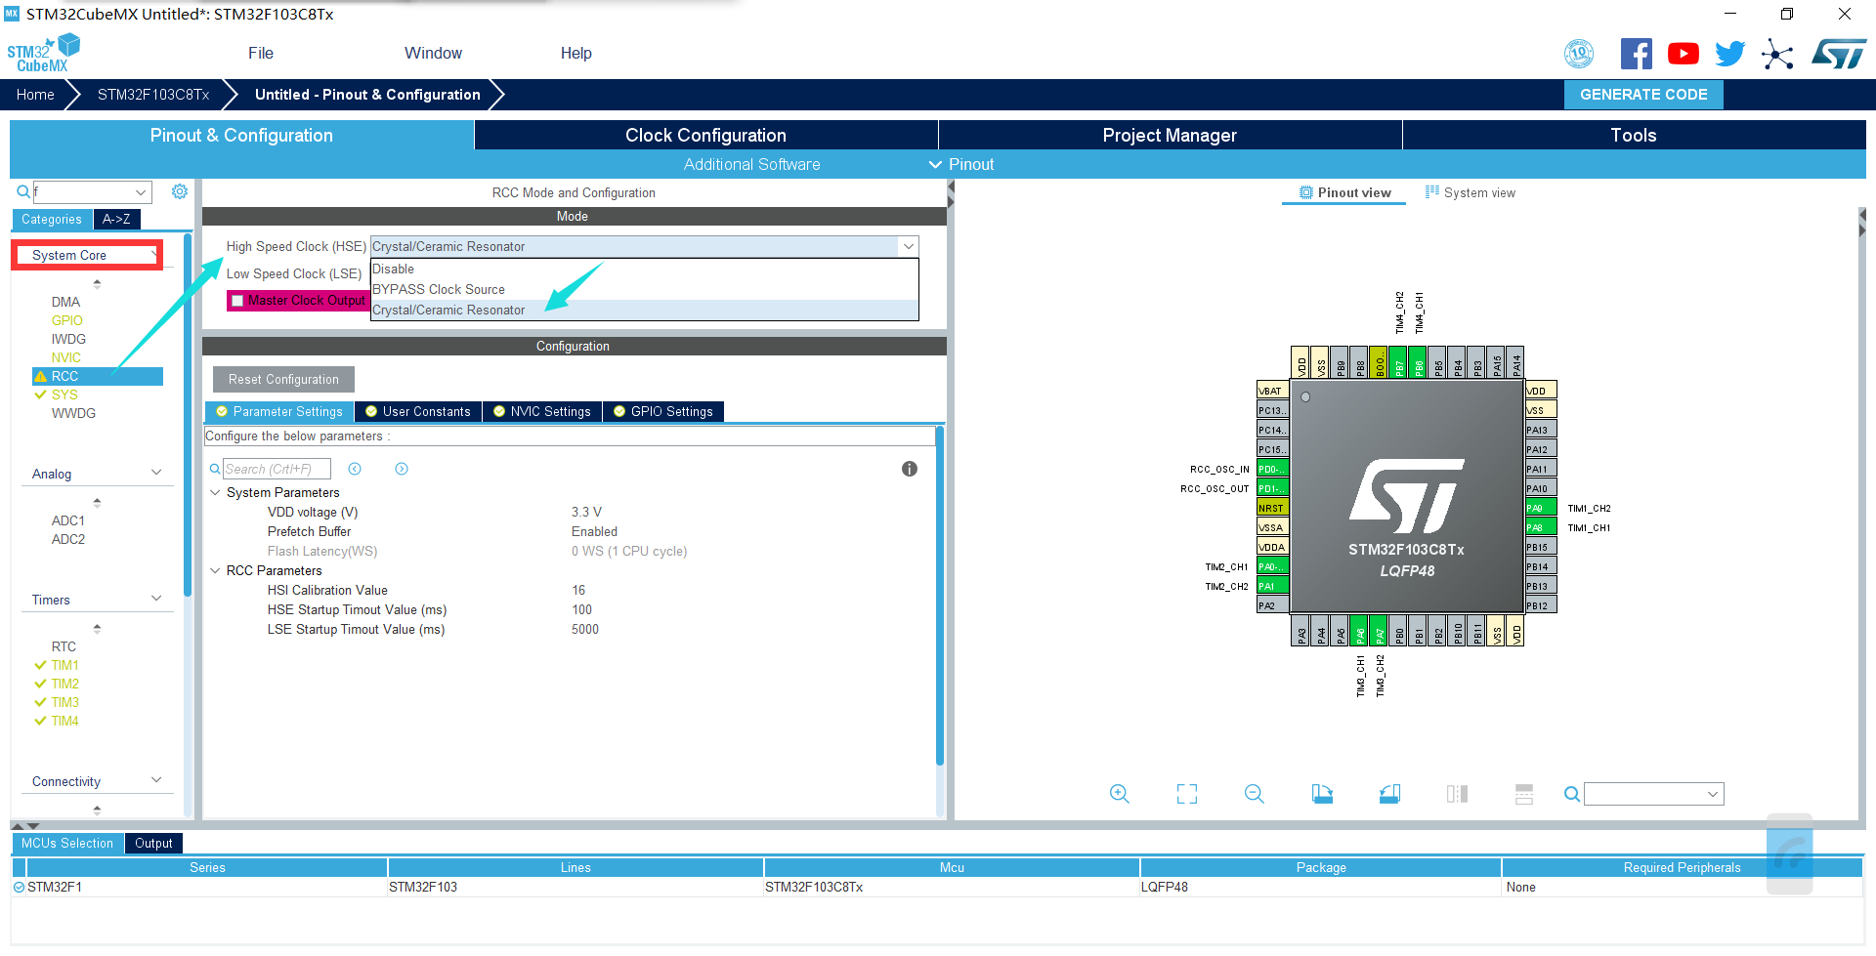
Task: Go to next parameter search result
Action: (402, 469)
